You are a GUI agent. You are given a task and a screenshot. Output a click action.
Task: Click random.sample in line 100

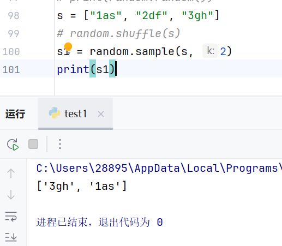[132, 52]
